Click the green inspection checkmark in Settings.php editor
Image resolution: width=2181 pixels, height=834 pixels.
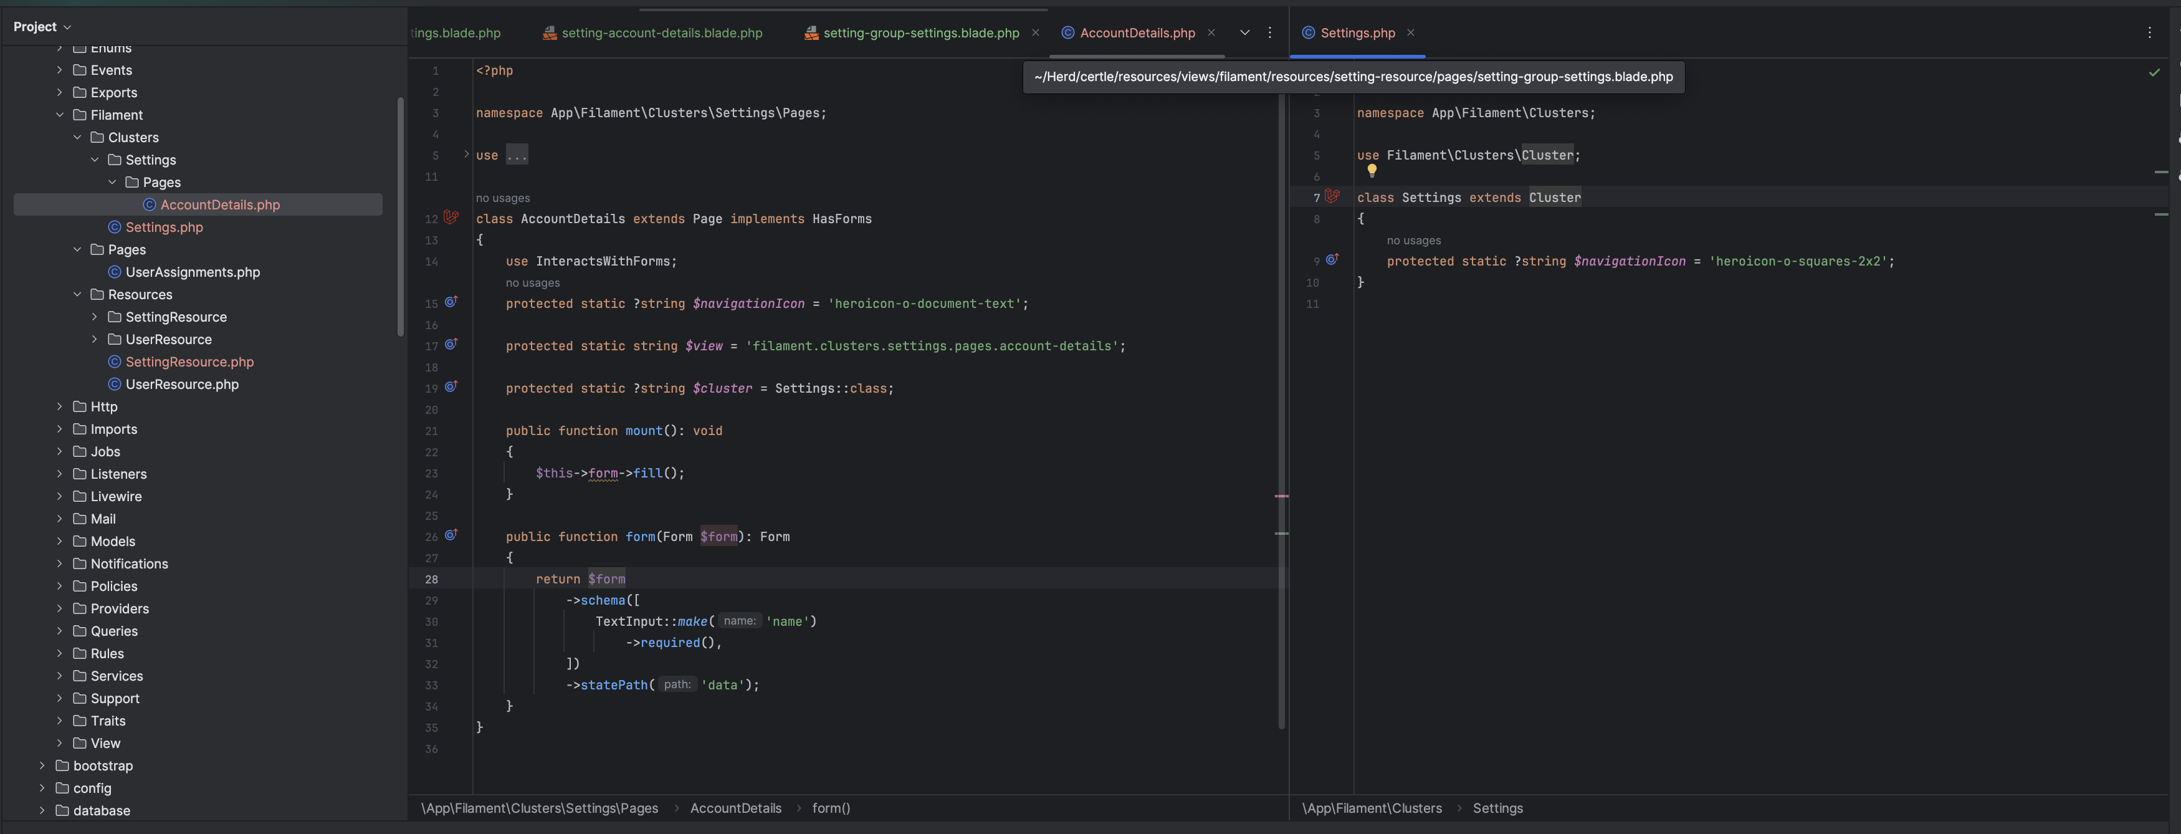pyautogui.click(x=2154, y=73)
